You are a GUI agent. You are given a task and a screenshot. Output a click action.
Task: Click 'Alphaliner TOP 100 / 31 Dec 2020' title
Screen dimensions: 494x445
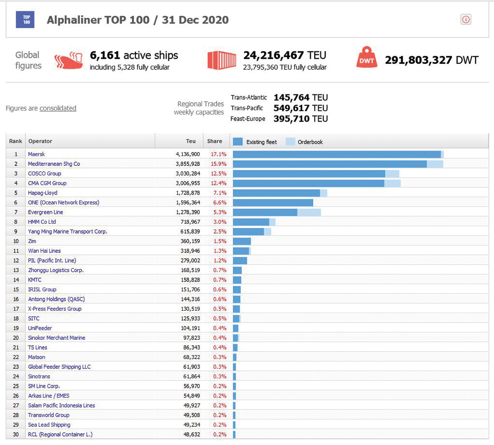(138, 20)
